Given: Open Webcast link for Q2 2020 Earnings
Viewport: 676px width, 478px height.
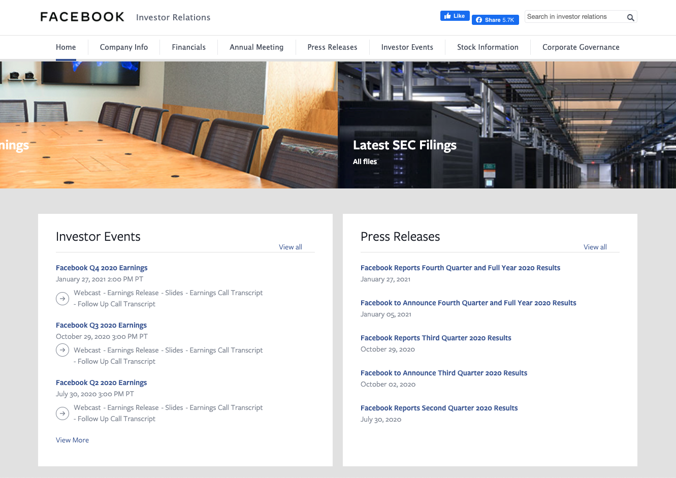Looking at the screenshot, I should click(x=87, y=407).
